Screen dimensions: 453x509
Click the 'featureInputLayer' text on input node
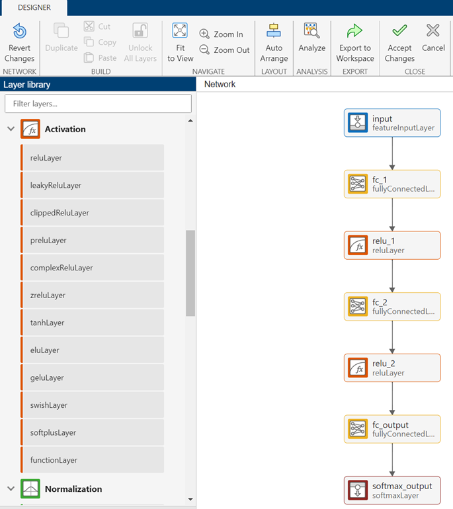point(403,128)
